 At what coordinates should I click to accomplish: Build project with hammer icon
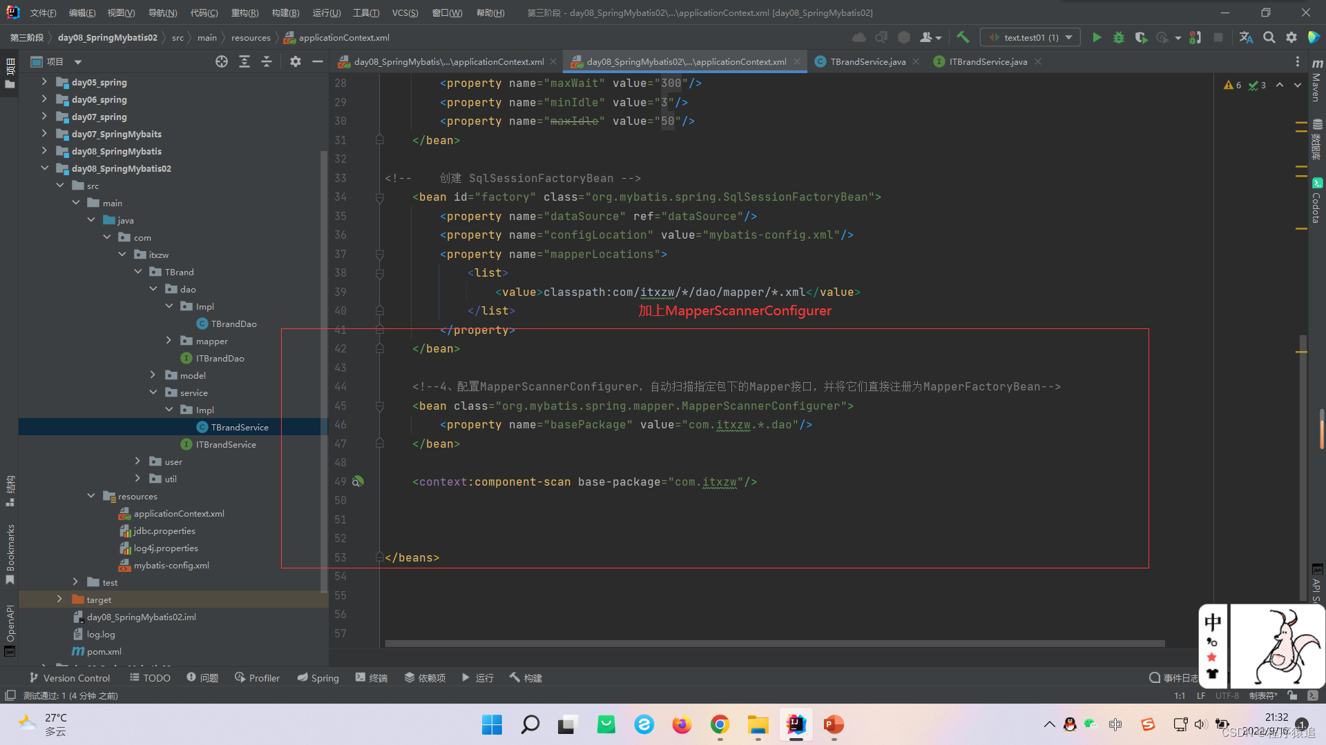(963, 38)
